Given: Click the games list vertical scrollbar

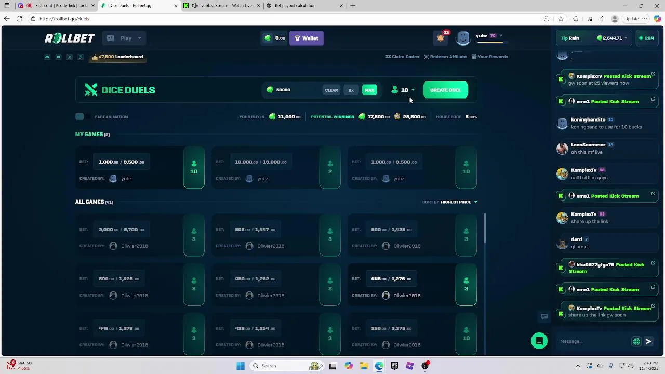Looking at the screenshot, I should click(485, 229).
